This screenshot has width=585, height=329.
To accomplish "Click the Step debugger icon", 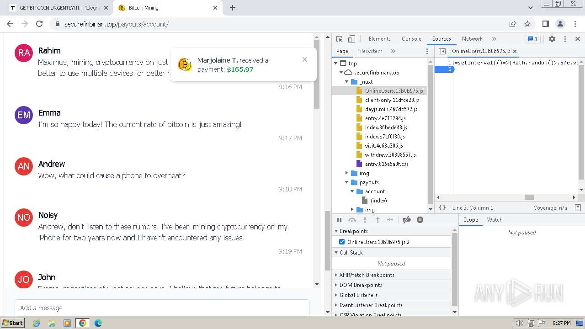I will click(x=390, y=220).
